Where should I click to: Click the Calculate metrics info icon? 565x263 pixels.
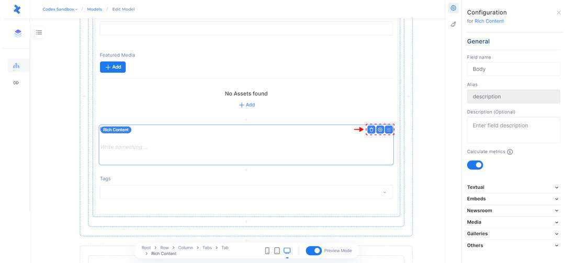pos(510,152)
